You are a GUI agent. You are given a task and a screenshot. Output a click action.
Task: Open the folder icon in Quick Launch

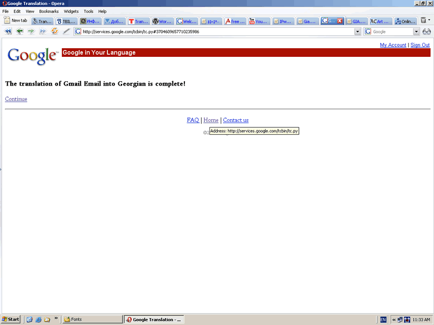47,320
